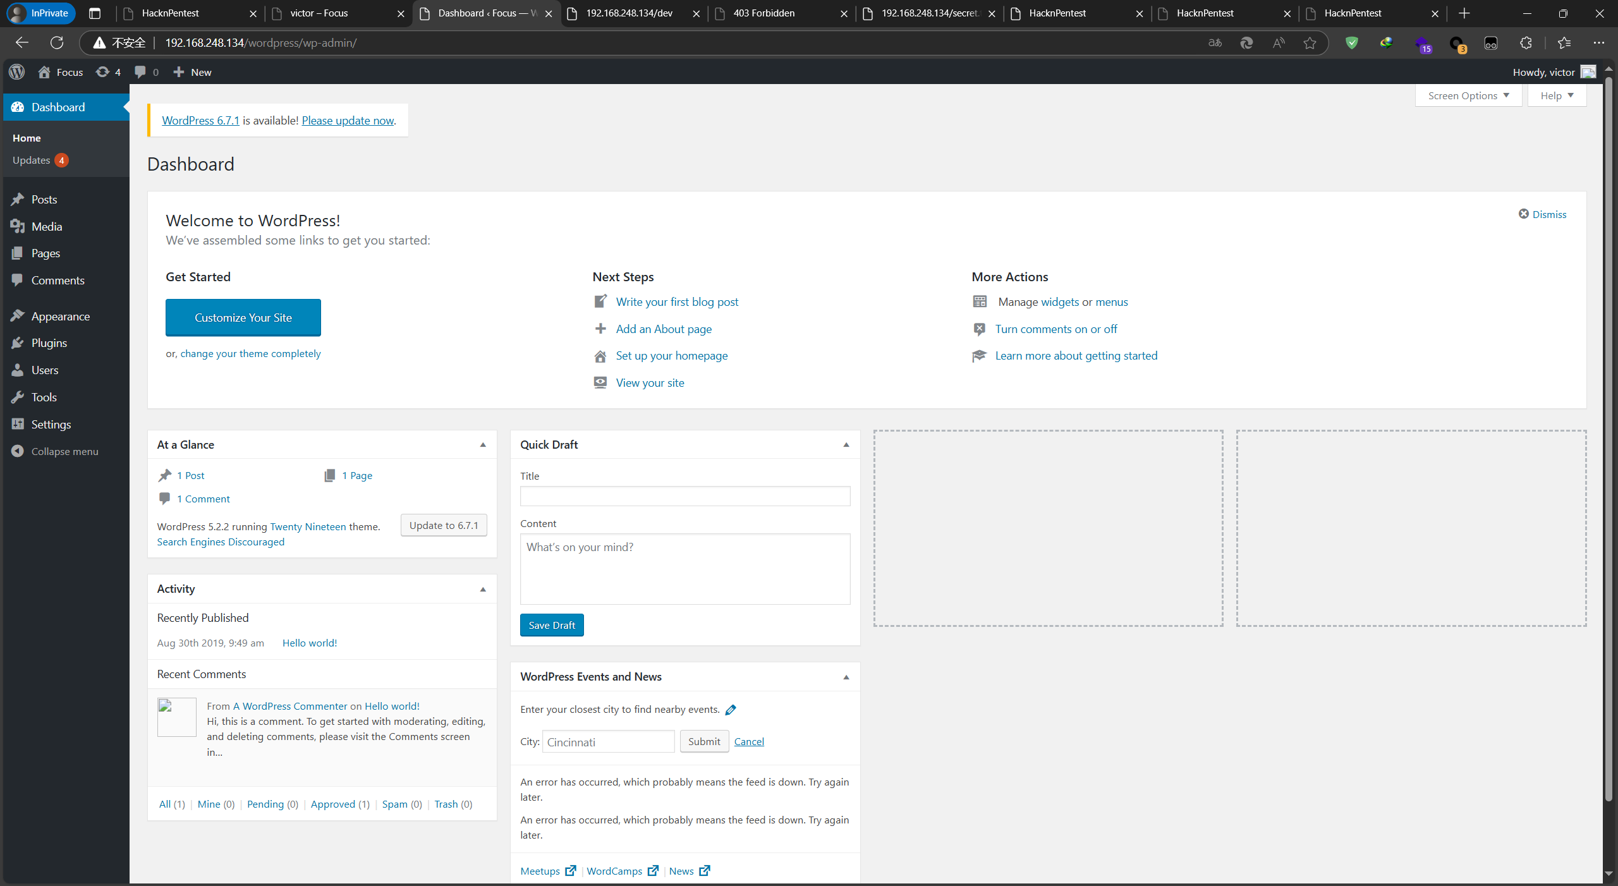Click the Please update now link
The width and height of the screenshot is (1618, 886).
[348, 121]
